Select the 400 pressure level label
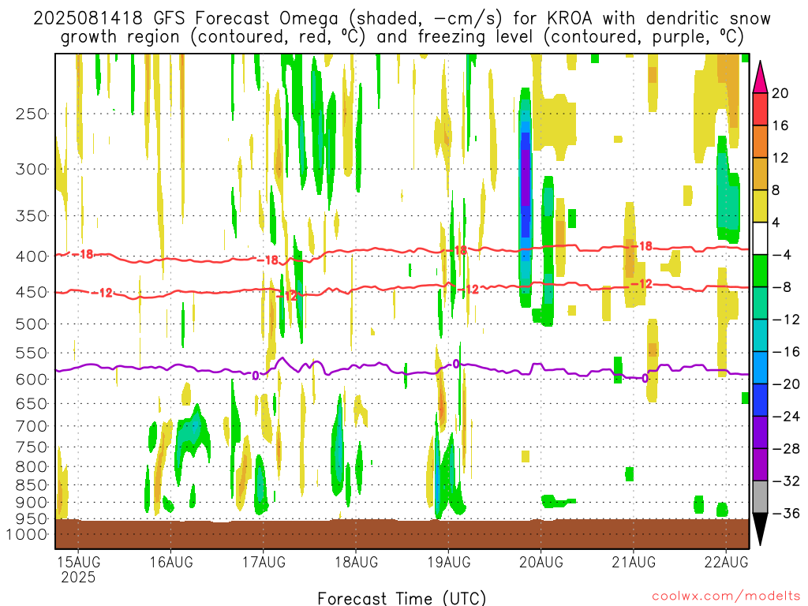Image resolution: width=808 pixels, height=606 pixels. coord(32,256)
